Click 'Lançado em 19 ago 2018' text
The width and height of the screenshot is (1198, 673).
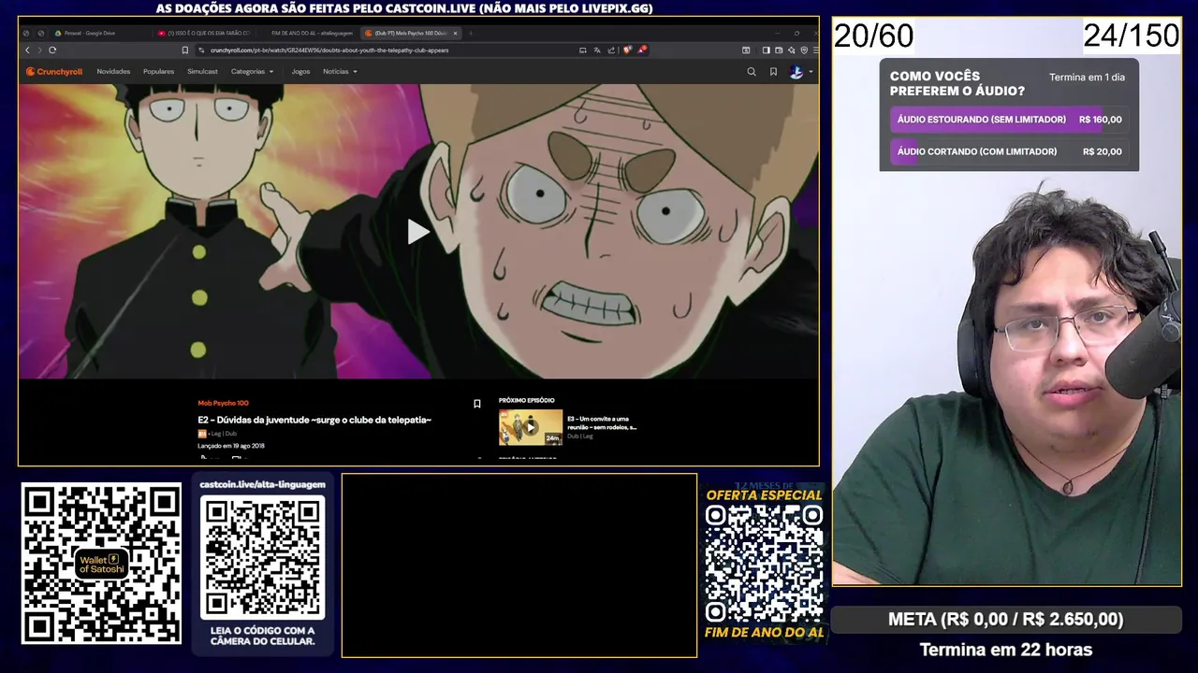click(x=231, y=446)
